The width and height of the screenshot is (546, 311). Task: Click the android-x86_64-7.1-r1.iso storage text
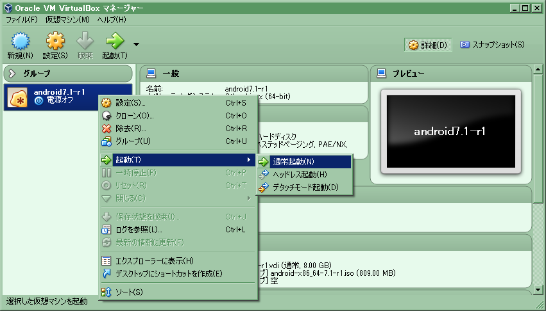click(x=333, y=273)
